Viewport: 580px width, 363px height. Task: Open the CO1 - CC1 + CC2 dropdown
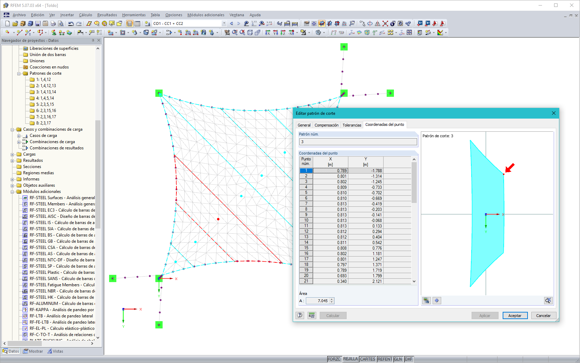(224, 23)
